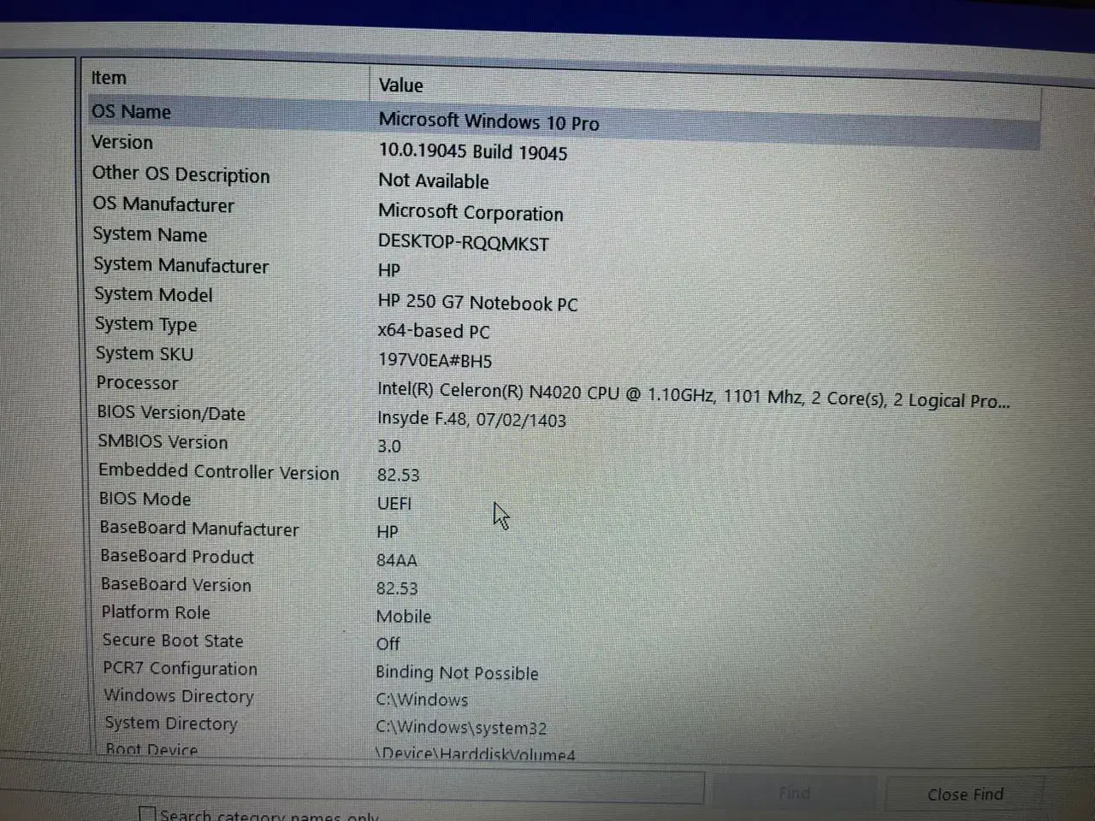Select the BaseBoard Product item
Screen dimensions: 1095x821
177,557
